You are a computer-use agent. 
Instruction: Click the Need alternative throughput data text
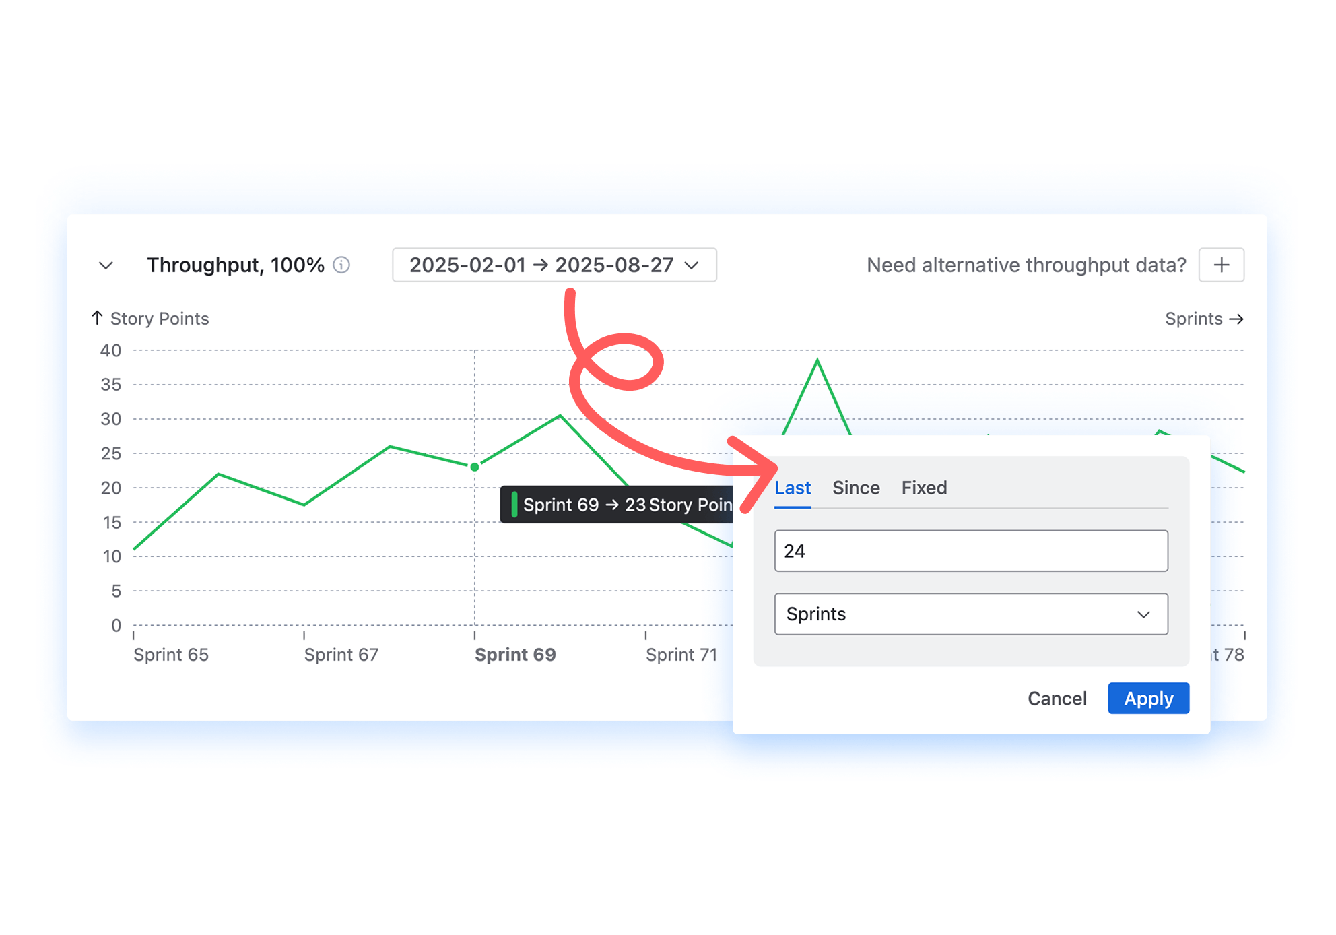(x=1026, y=265)
